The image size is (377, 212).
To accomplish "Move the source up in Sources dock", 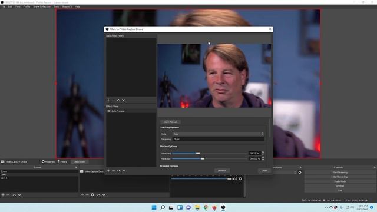I will pyautogui.click(x=98, y=195).
